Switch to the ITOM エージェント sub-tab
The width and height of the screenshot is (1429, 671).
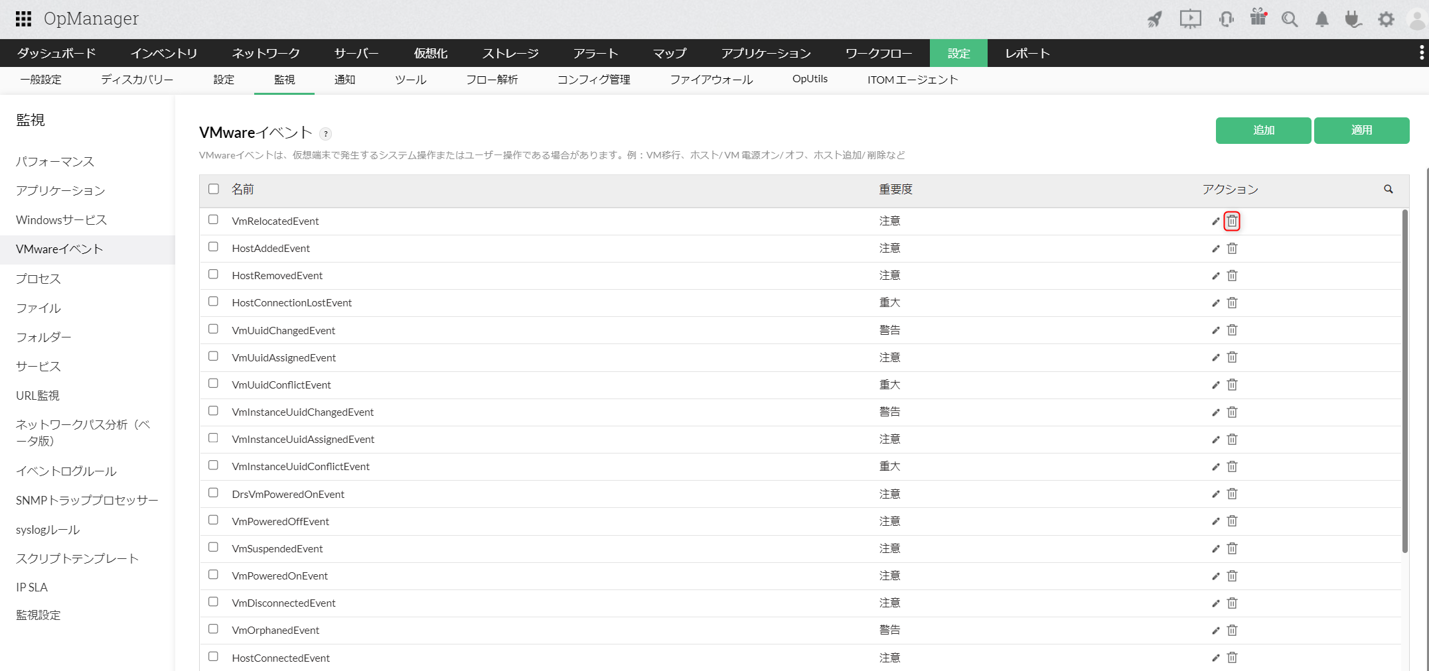(913, 80)
